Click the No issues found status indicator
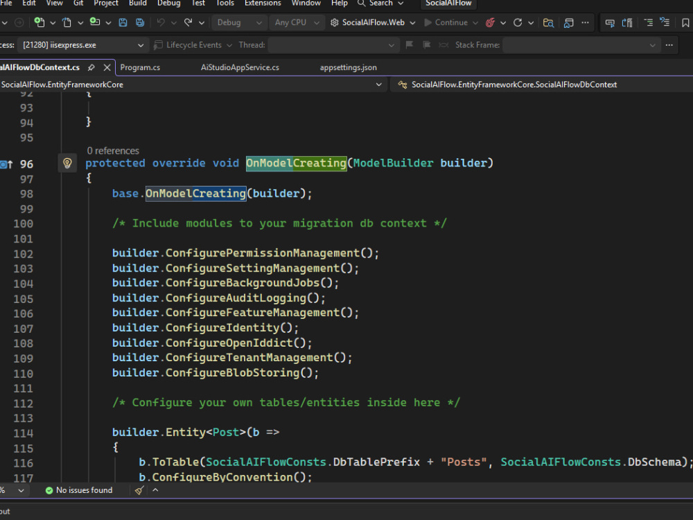693x520 pixels. 79,490
